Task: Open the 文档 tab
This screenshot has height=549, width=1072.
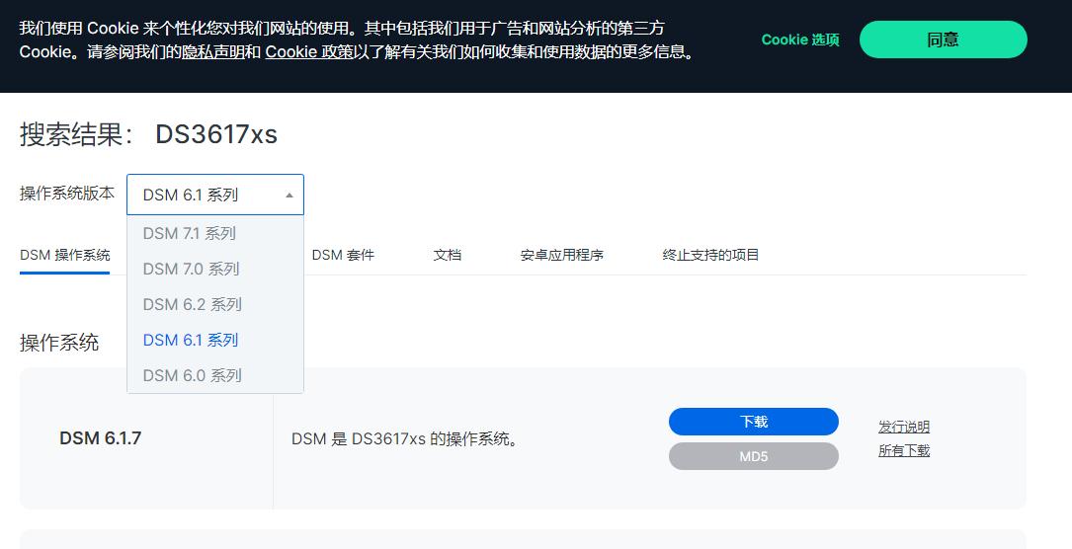Action: click(448, 256)
